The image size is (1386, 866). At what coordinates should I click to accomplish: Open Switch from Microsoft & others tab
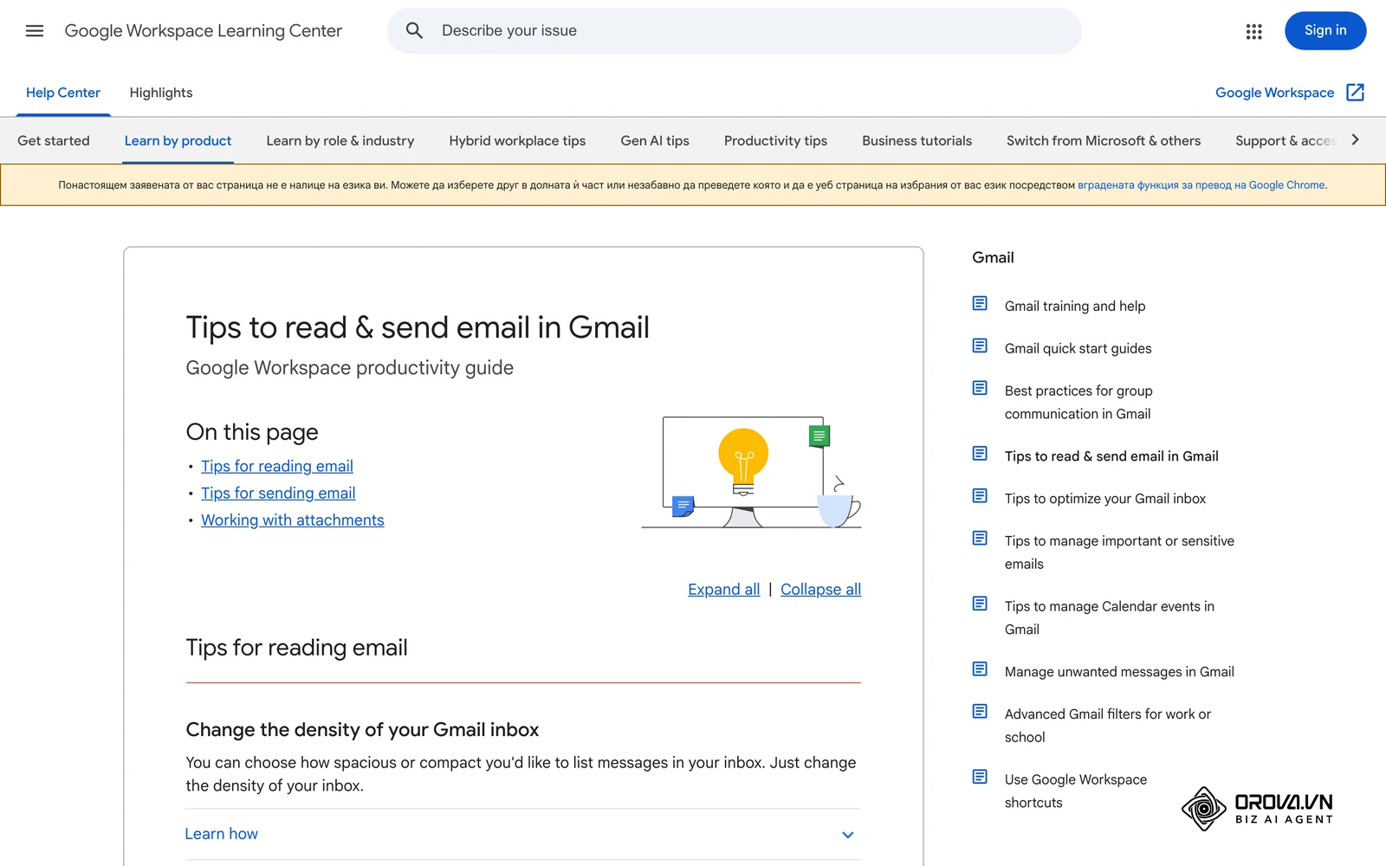click(x=1104, y=140)
